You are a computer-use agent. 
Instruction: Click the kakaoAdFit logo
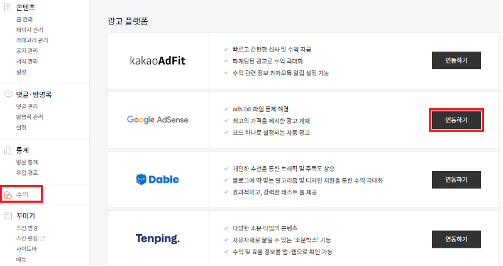[x=158, y=60]
